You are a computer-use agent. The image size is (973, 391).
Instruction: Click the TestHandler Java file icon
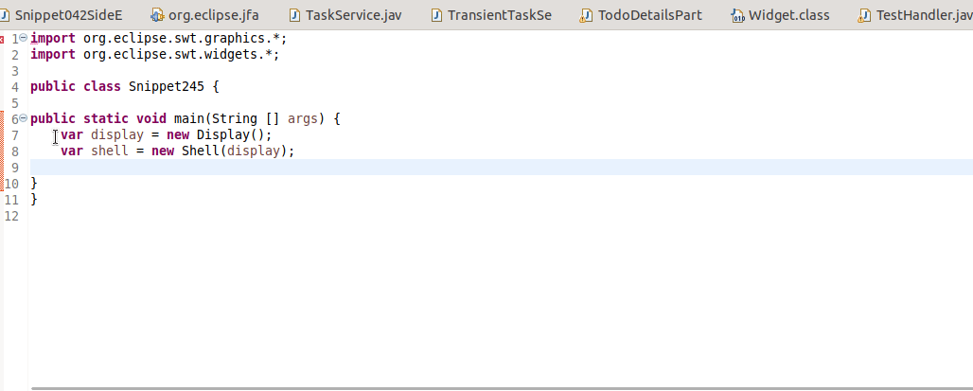tap(863, 15)
